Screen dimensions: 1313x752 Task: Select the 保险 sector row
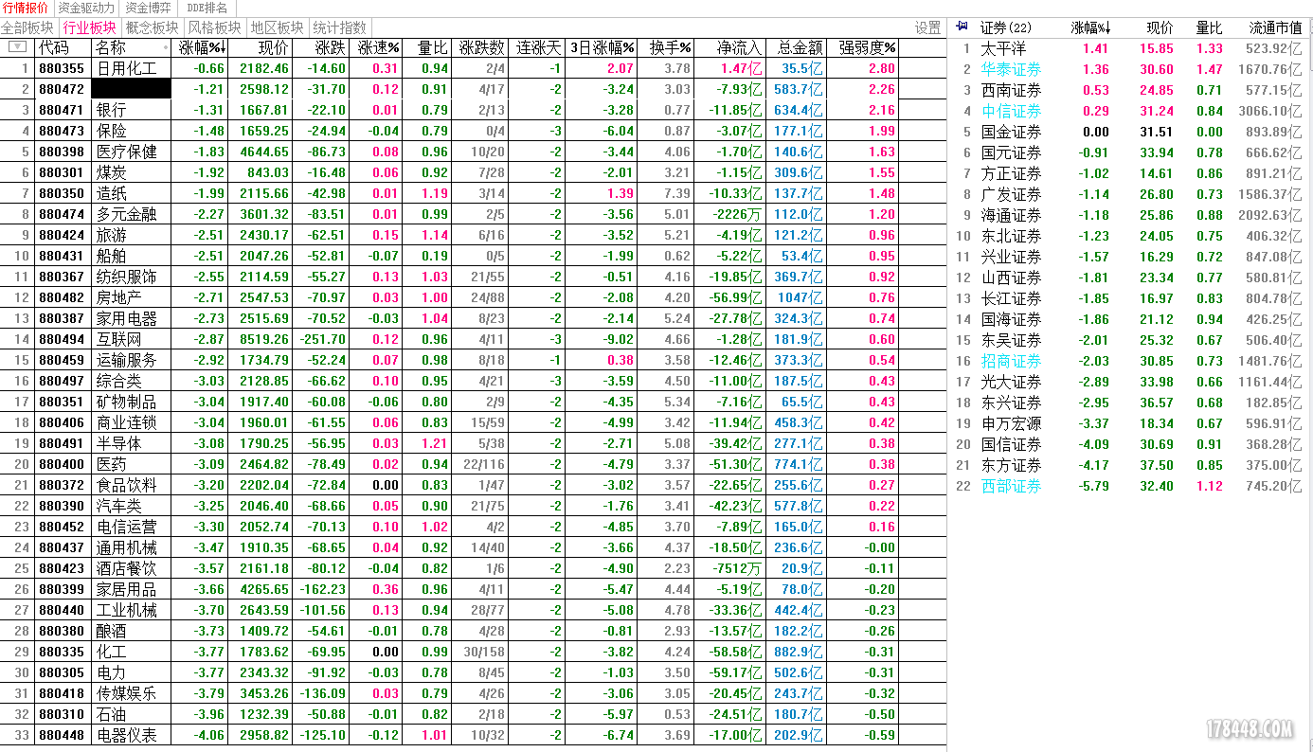click(x=474, y=131)
